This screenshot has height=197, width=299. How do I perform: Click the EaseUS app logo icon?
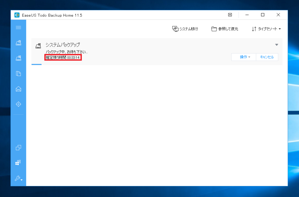[17, 15]
